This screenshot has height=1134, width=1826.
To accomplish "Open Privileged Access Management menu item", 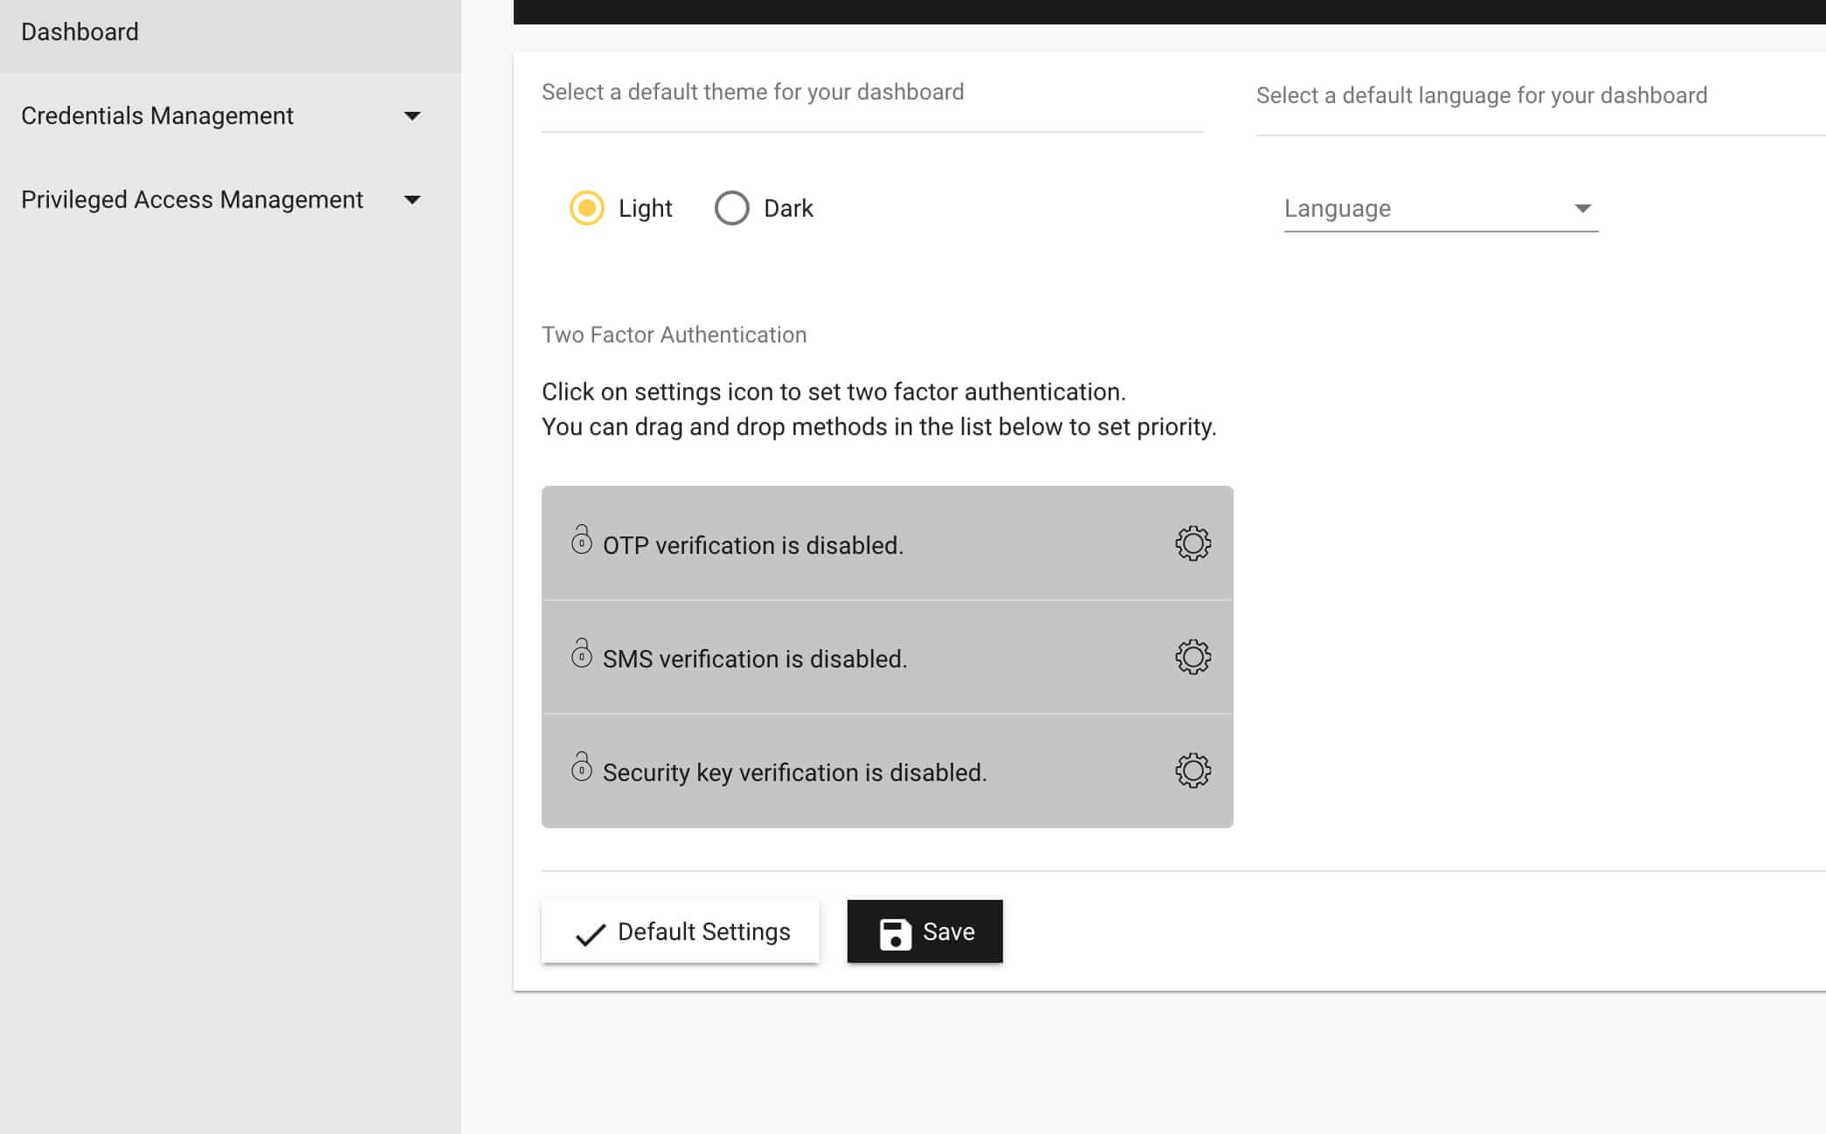I will pyautogui.click(x=192, y=200).
